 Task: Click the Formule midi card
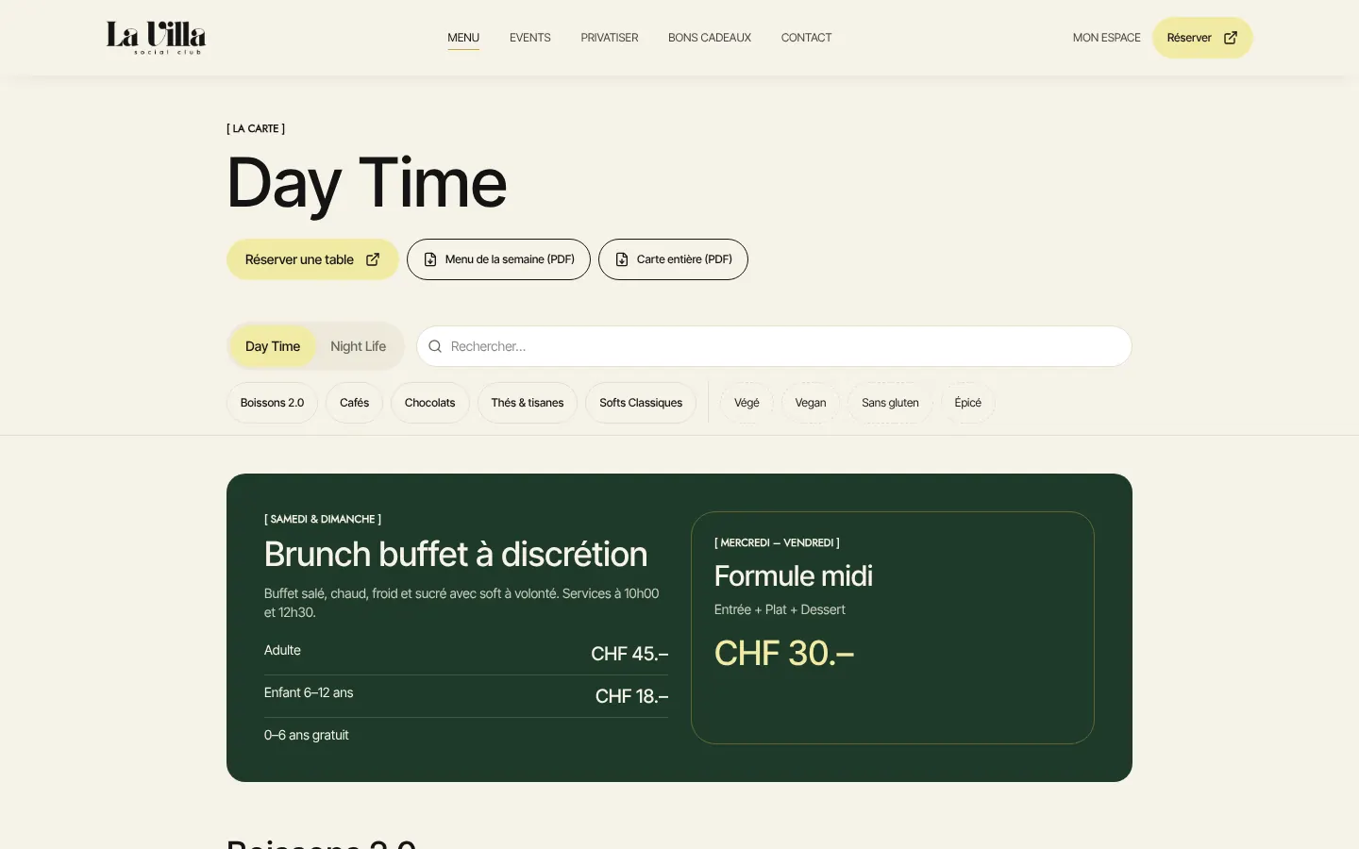tap(893, 627)
